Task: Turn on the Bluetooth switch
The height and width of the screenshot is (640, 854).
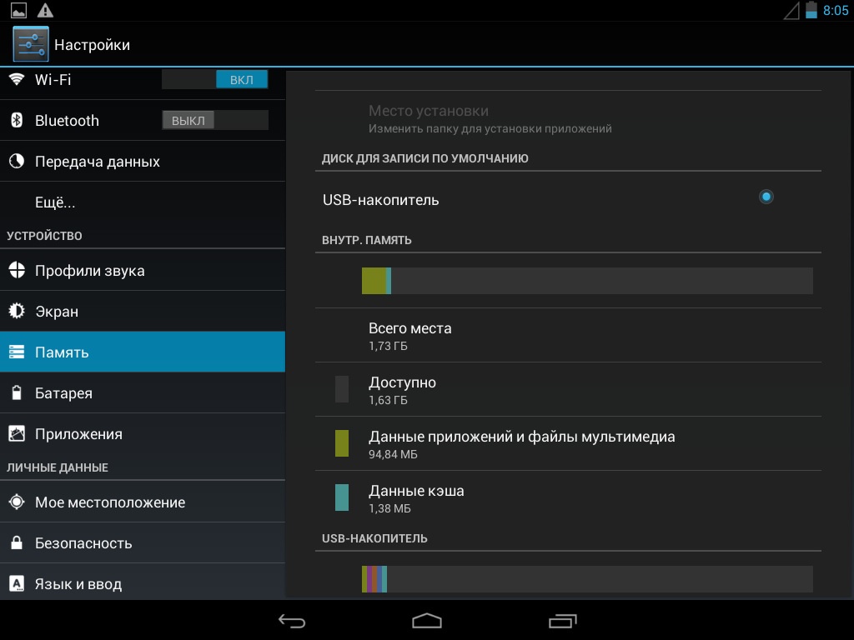Action: (215, 120)
